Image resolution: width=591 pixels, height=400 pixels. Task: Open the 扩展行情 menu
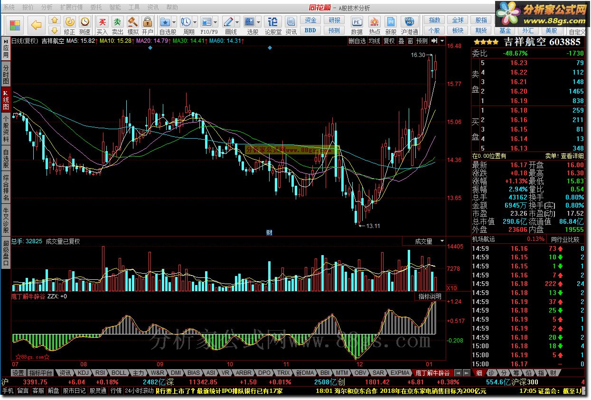click(71, 8)
